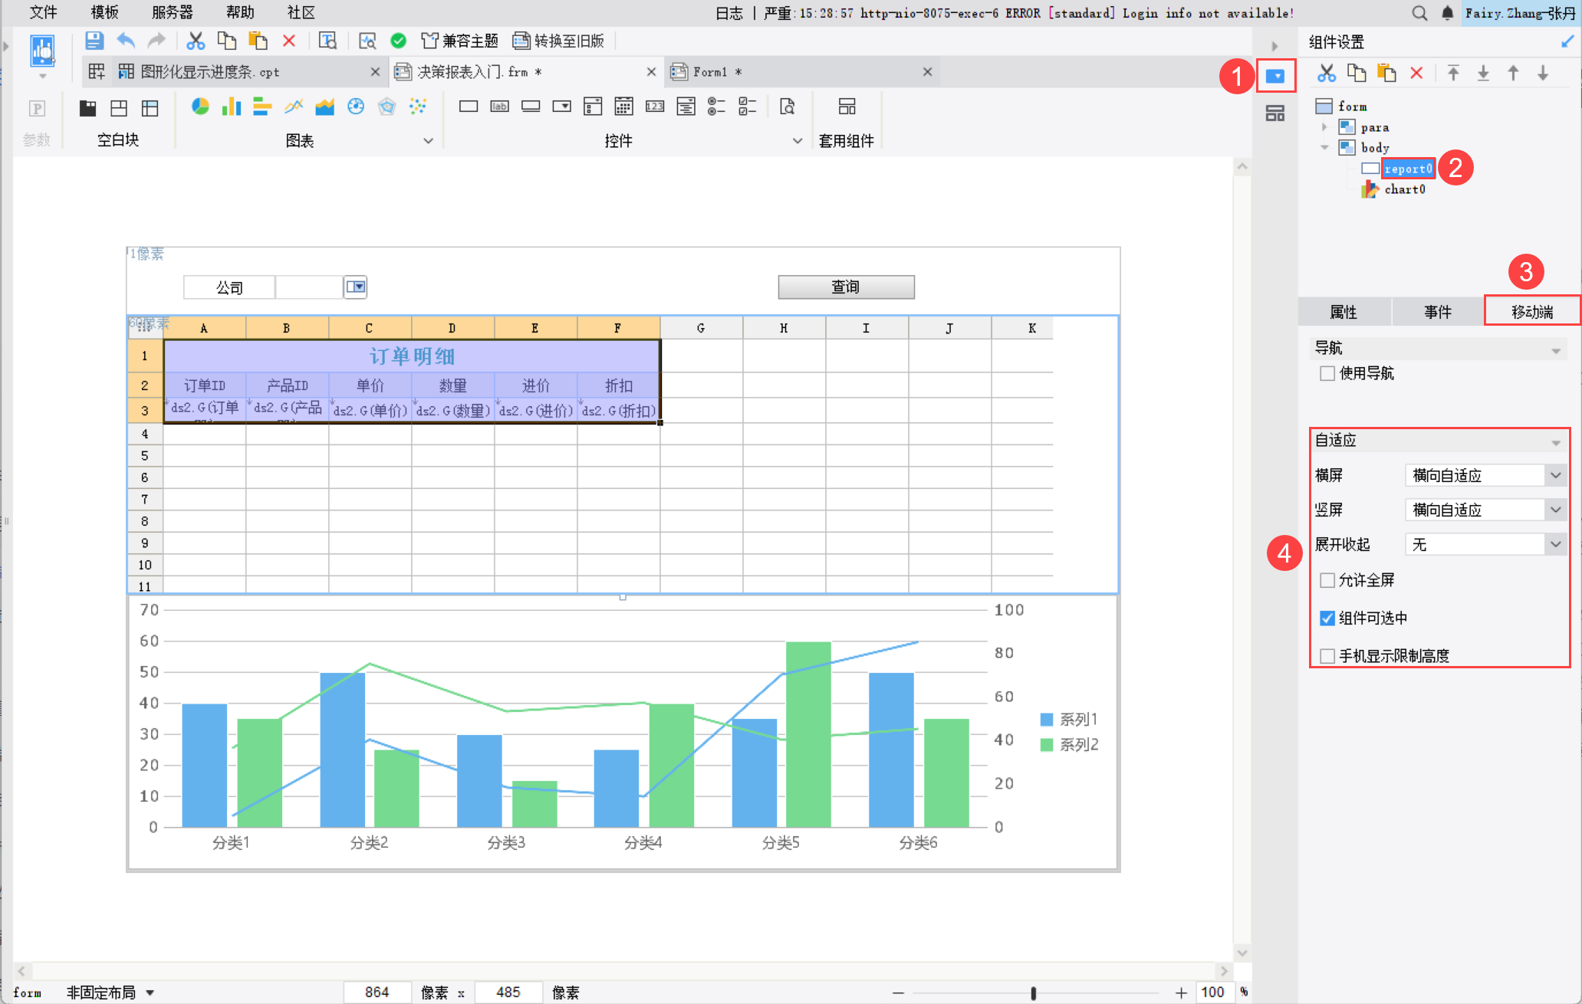
Task: Click the save icon in toolbar
Action: point(94,41)
